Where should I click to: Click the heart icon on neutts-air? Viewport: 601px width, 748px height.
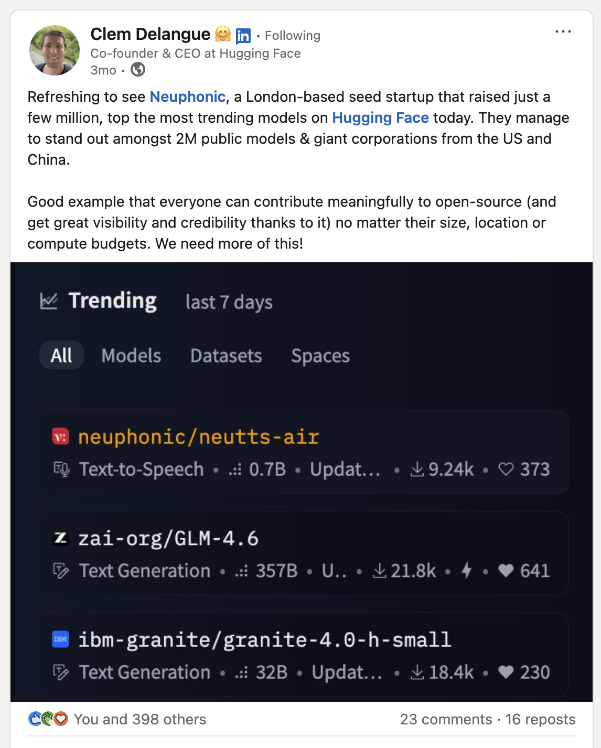click(x=506, y=469)
